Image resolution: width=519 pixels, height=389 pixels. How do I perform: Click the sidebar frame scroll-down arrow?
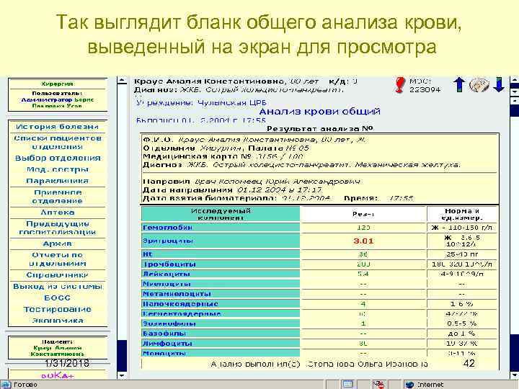(x=122, y=375)
